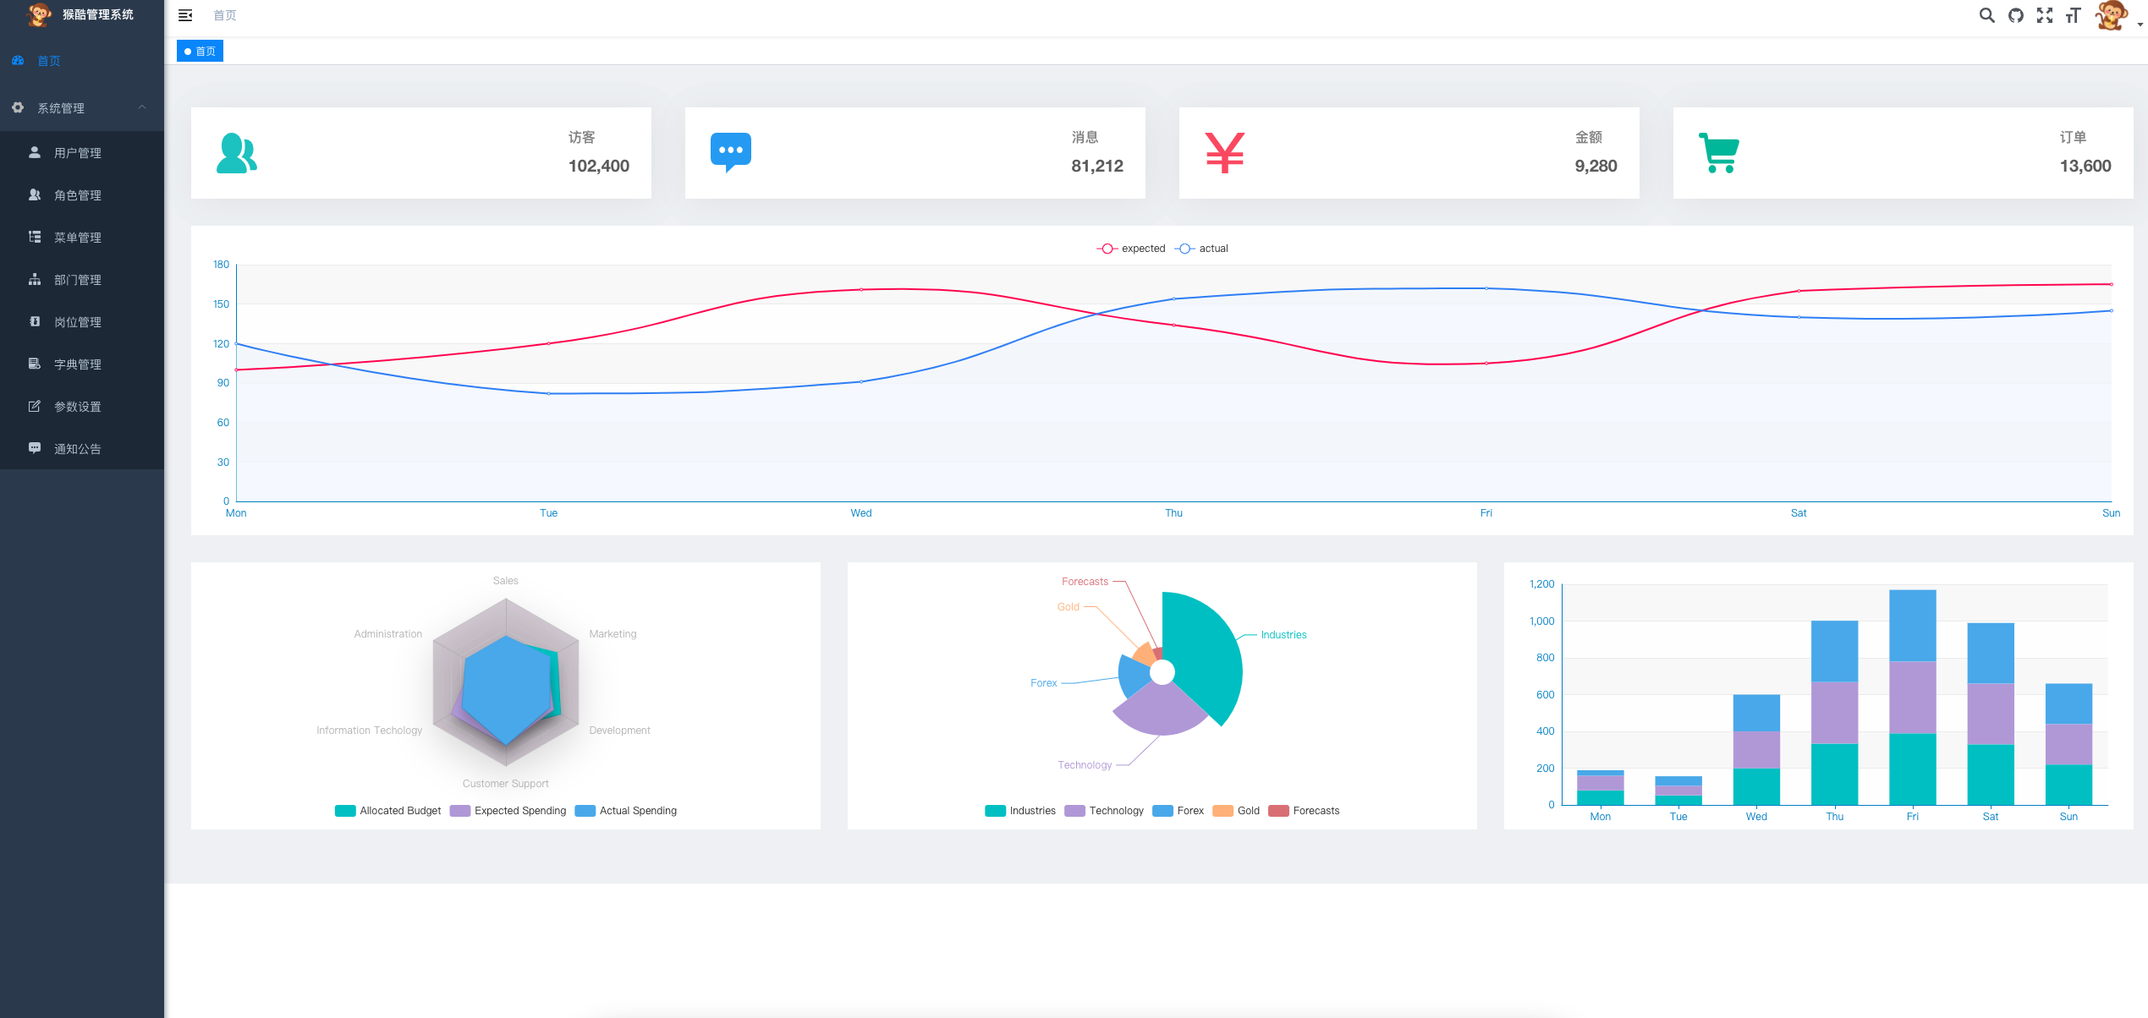Click the blue radar polygon
Screen dimensions: 2148x1018
point(506,690)
